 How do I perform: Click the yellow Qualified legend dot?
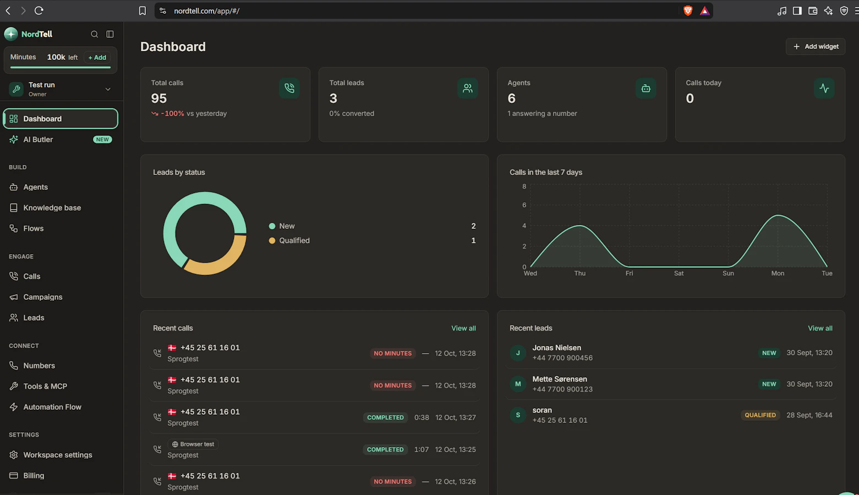[x=272, y=240]
